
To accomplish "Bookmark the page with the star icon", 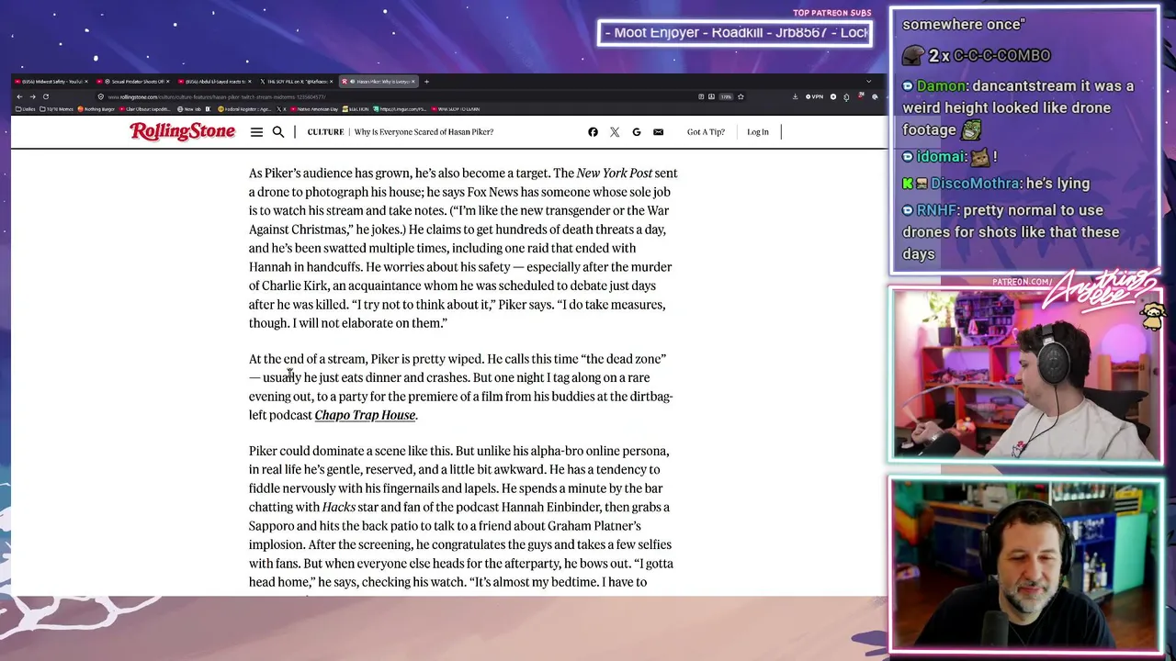I will (x=741, y=96).
